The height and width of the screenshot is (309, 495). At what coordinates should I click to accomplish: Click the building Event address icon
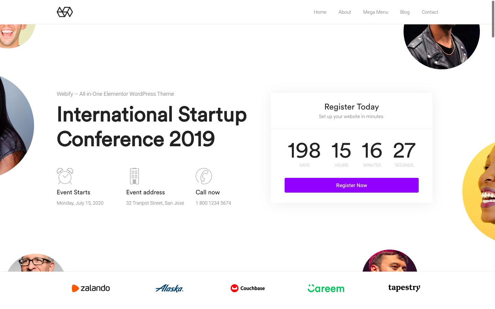pos(134,176)
